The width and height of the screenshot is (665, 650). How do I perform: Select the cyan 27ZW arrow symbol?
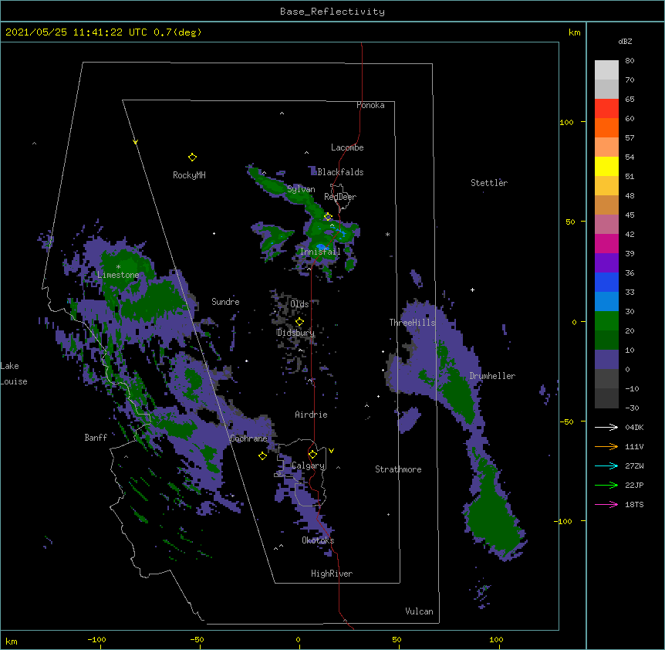tap(606, 465)
